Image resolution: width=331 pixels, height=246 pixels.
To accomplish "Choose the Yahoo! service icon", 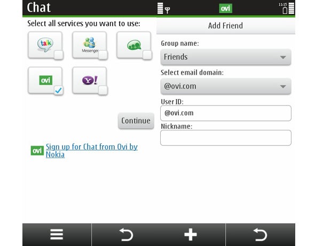I will [89, 80].
